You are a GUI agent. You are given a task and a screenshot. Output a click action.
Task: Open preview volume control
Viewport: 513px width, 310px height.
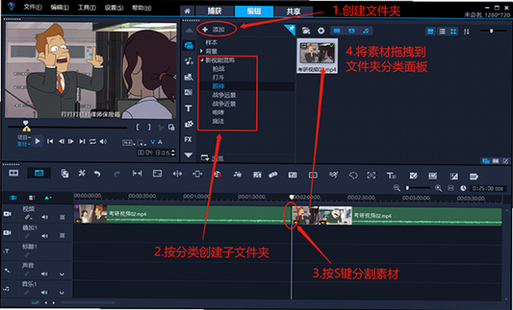(103, 141)
